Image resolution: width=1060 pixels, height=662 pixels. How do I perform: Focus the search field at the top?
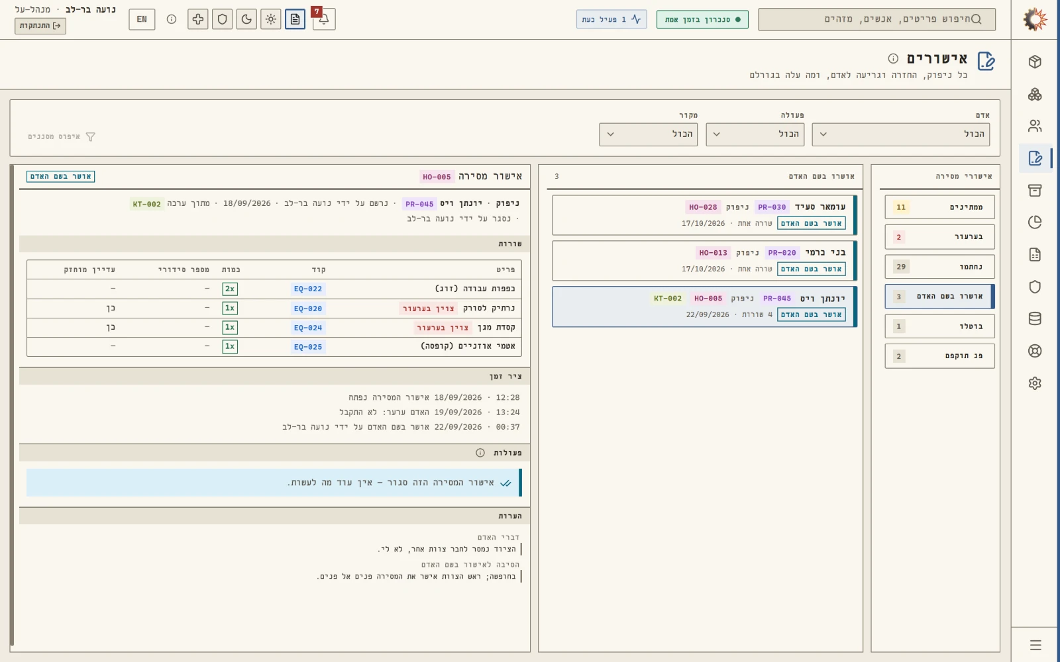(x=877, y=19)
